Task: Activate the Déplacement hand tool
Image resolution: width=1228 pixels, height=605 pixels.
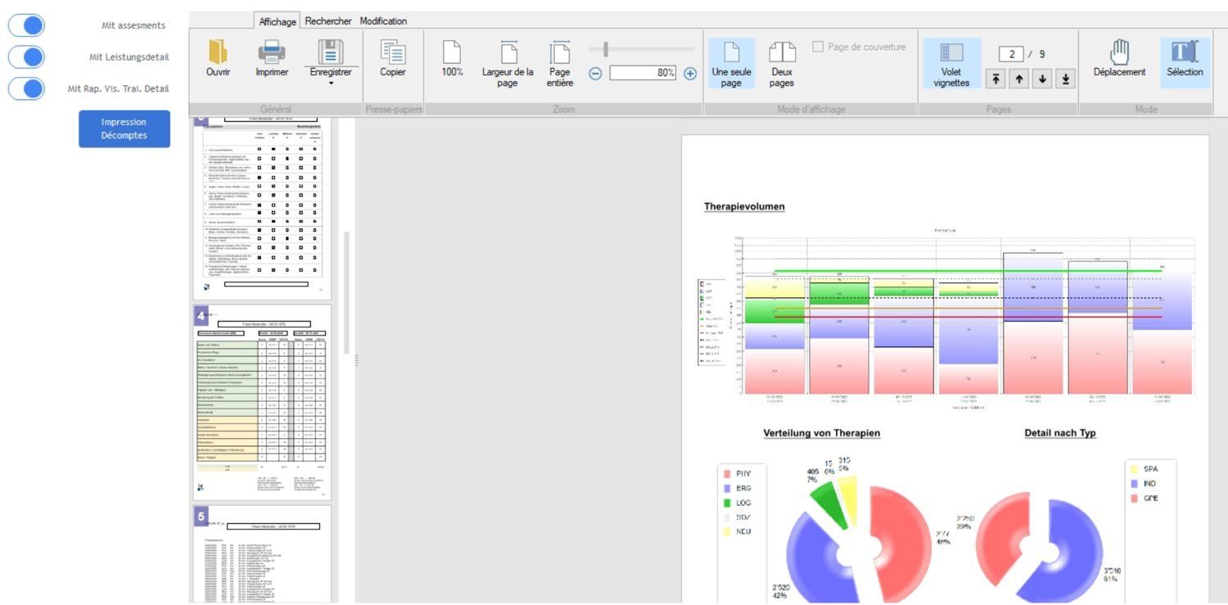Action: coord(1119,52)
